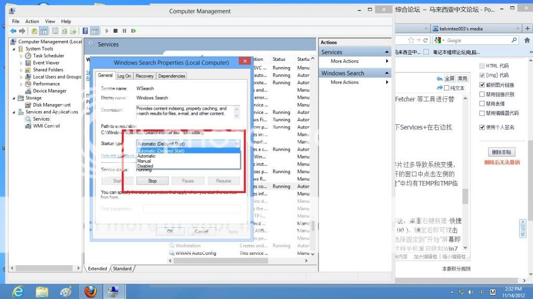Enable the 禁用表情 checkbox
Image resolution: width=533 pixels, height=299 pixels.
coord(482,103)
